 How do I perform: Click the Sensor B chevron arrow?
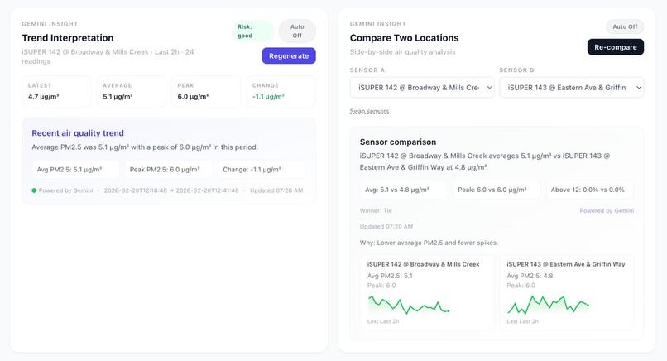639,88
